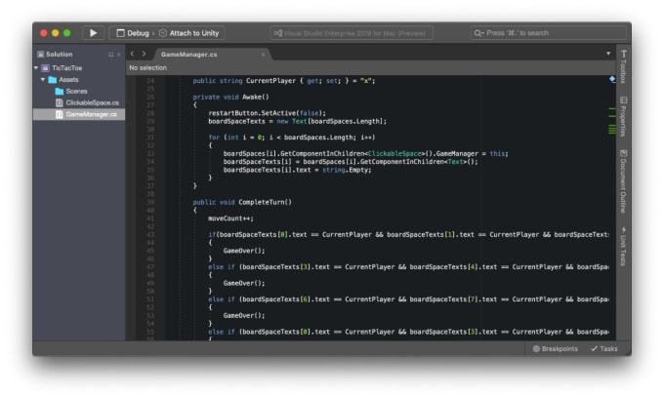664x399 pixels.
Task: Click the 'ClickableSpace' type name in code
Action: pos(394,153)
